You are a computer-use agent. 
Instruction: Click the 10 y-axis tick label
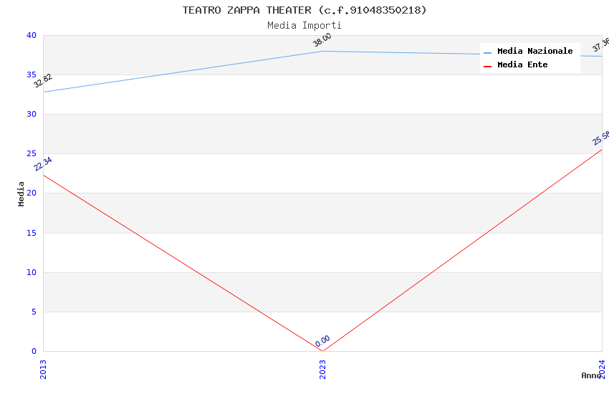[x=32, y=272]
